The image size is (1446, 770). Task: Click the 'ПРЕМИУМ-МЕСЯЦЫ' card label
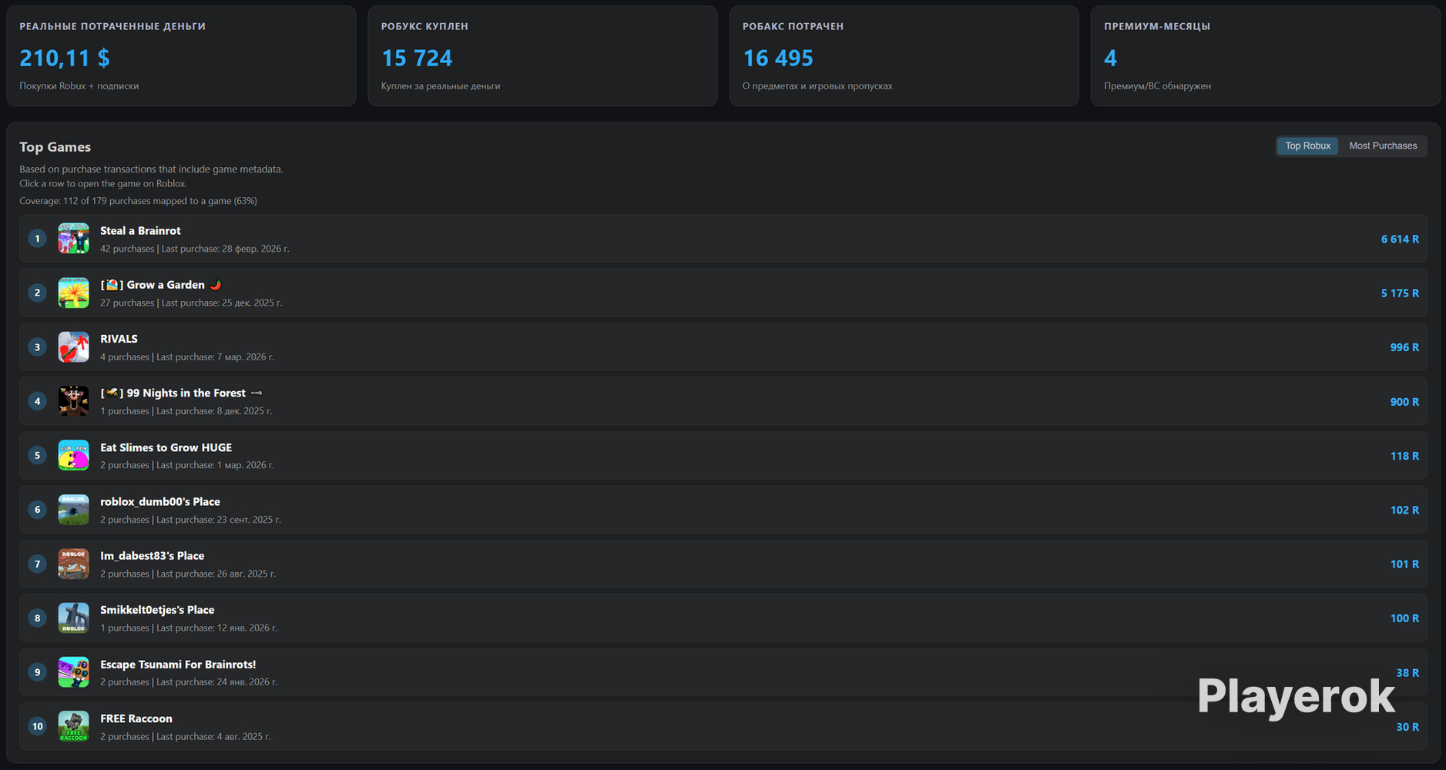tap(1157, 26)
